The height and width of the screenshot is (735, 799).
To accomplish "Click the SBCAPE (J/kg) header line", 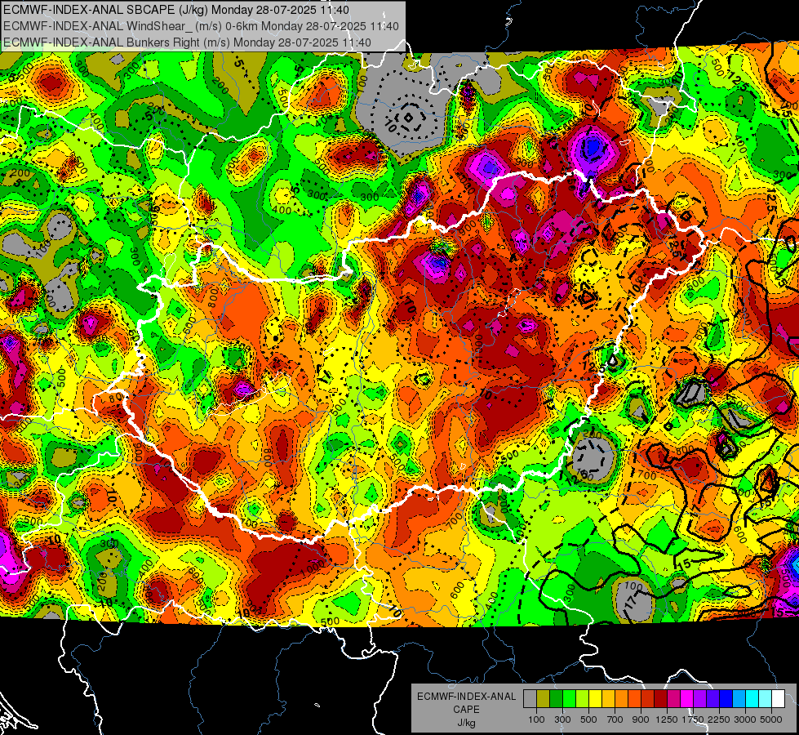I will [x=176, y=10].
